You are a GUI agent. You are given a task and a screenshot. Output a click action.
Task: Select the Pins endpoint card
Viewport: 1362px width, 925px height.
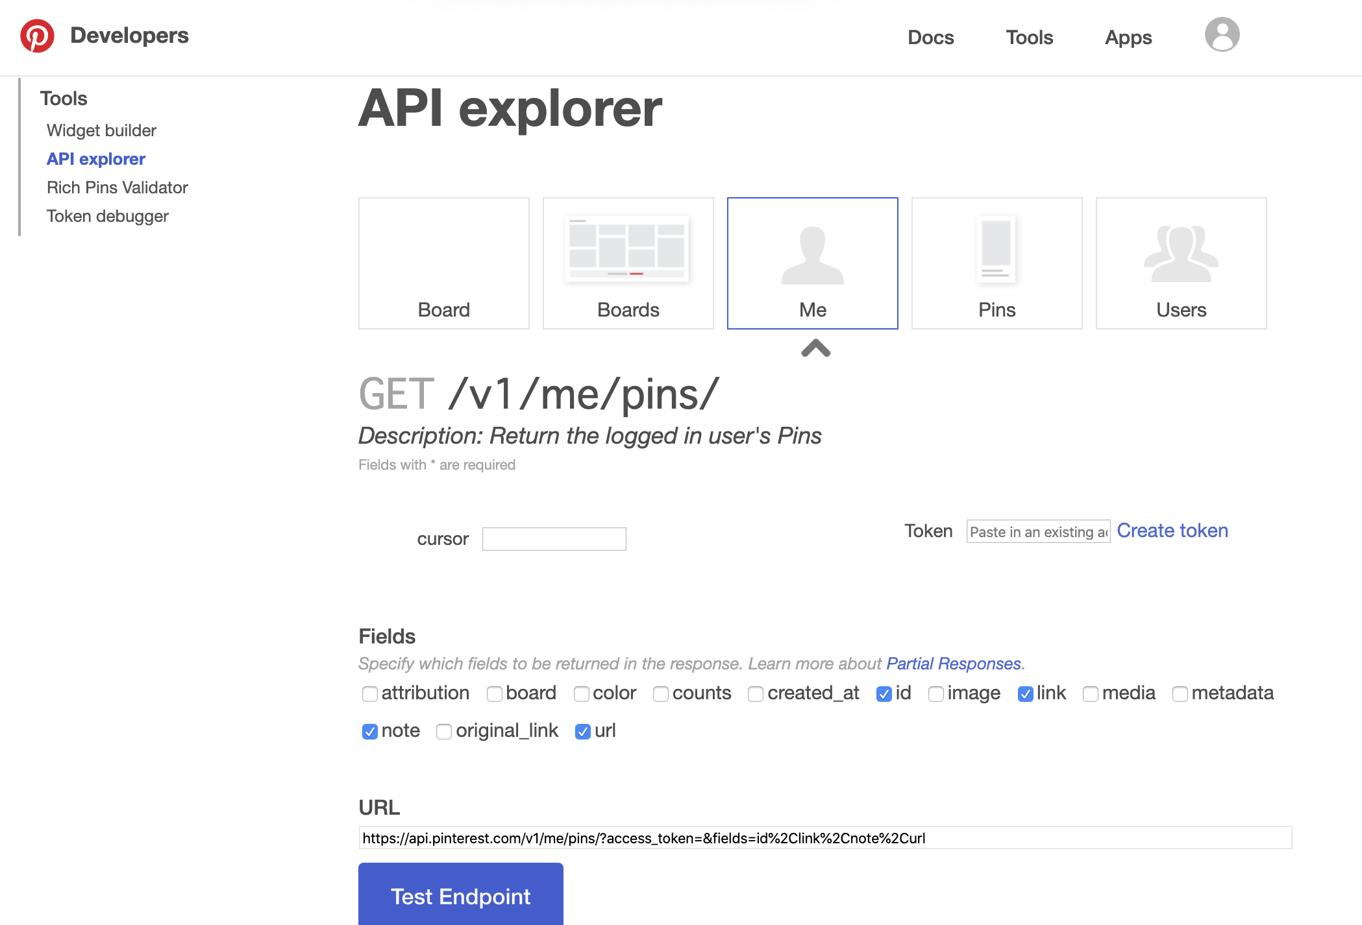[x=997, y=263]
